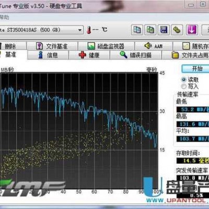Select the AAM tab

pos(154,46)
